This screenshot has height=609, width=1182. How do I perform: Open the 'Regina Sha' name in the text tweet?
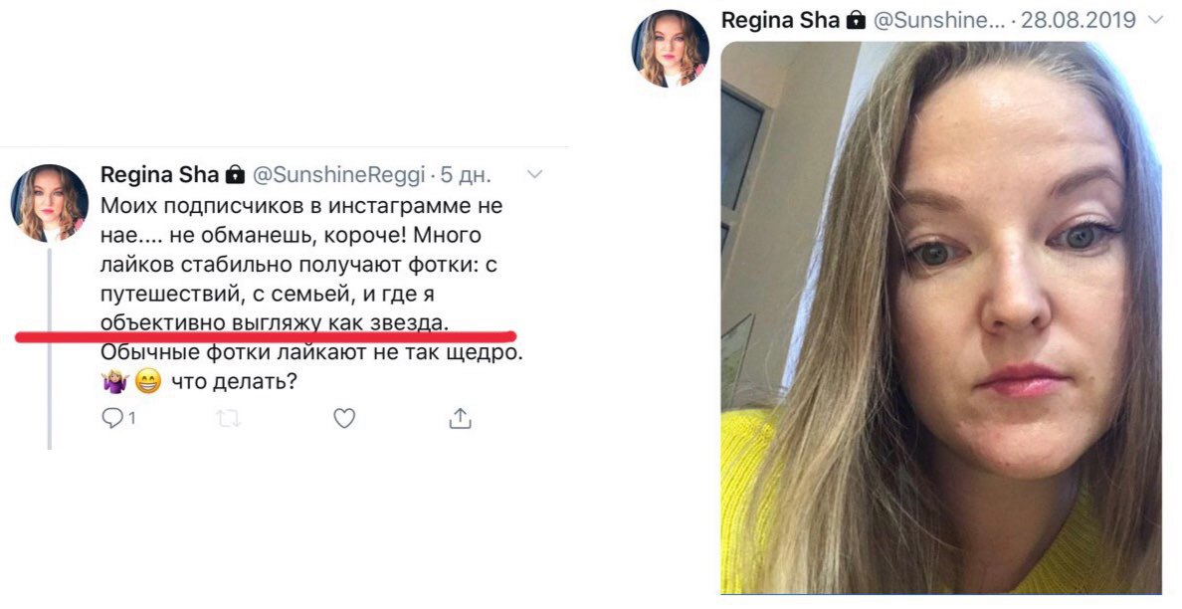tap(159, 175)
